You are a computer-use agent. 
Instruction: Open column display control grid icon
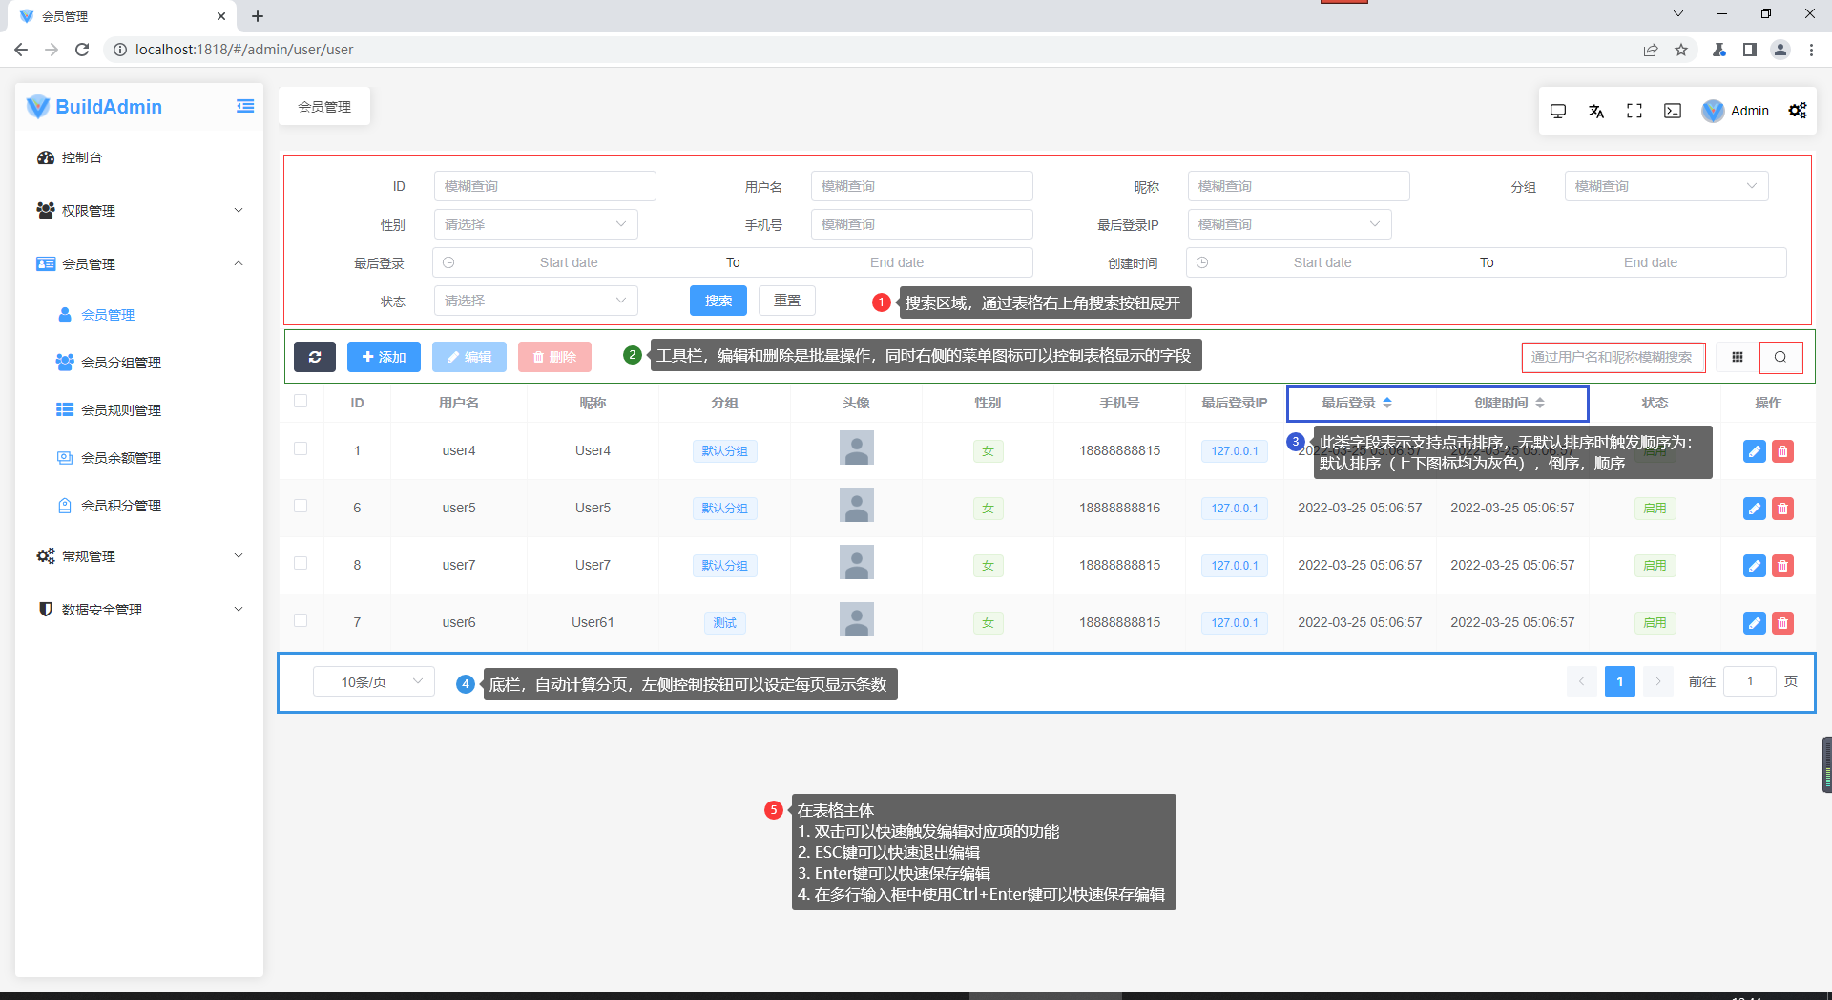tap(1738, 357)
